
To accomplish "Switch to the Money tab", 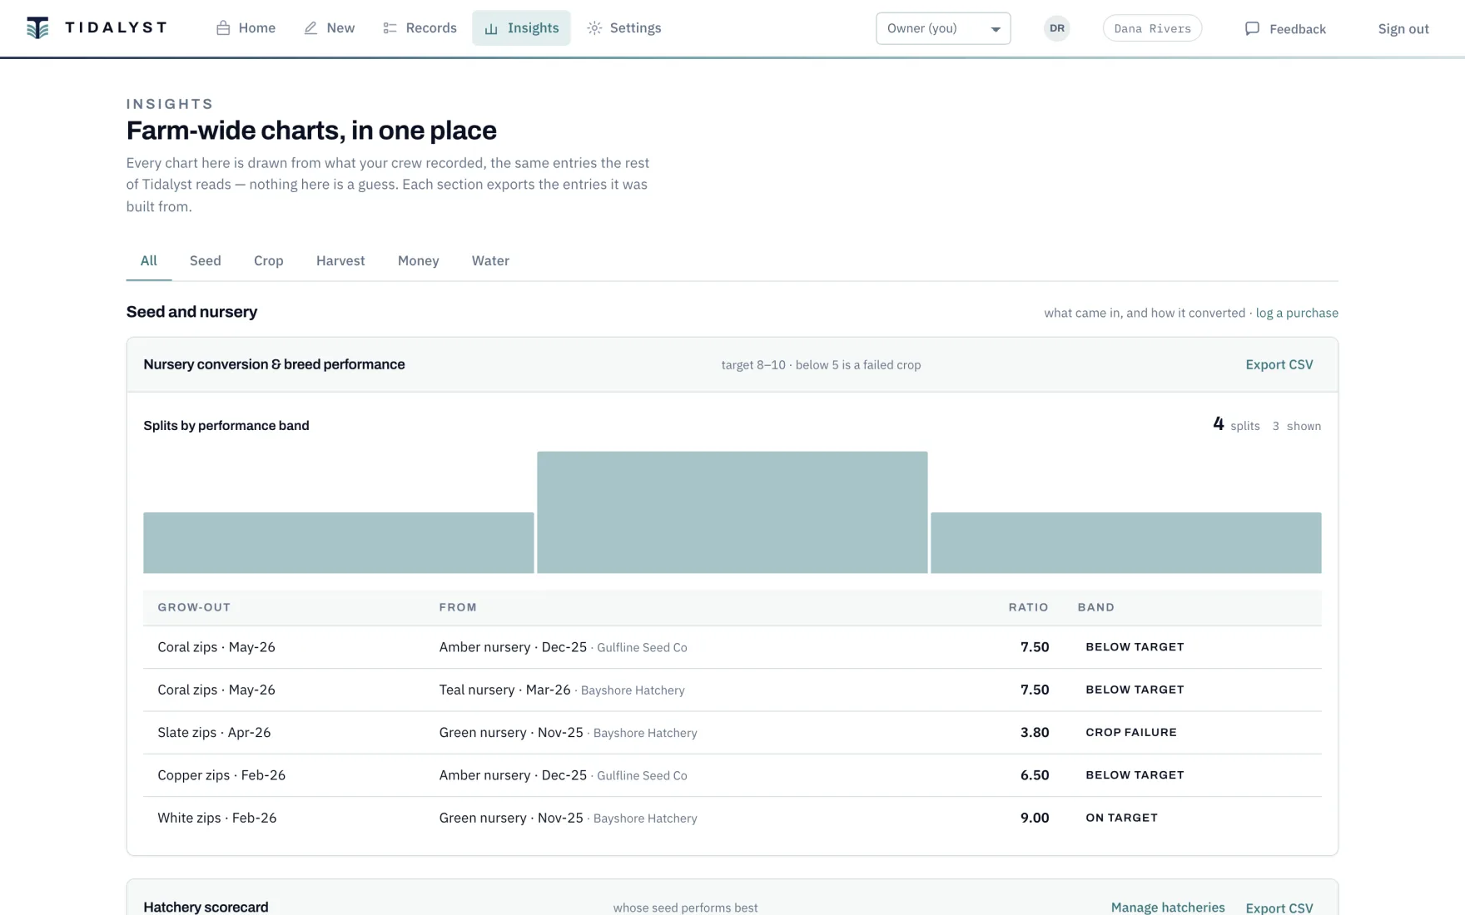I will tap(418, 261).
